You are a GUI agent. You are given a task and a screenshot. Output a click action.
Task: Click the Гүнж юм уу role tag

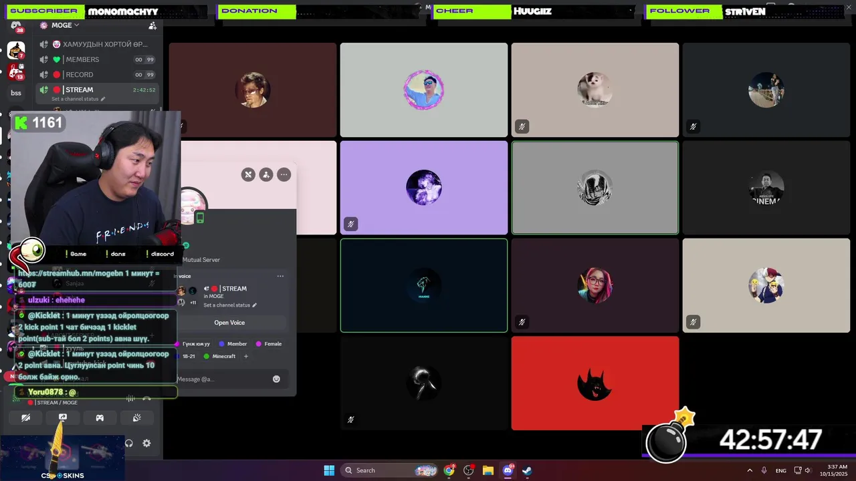[x=192, y=344]
